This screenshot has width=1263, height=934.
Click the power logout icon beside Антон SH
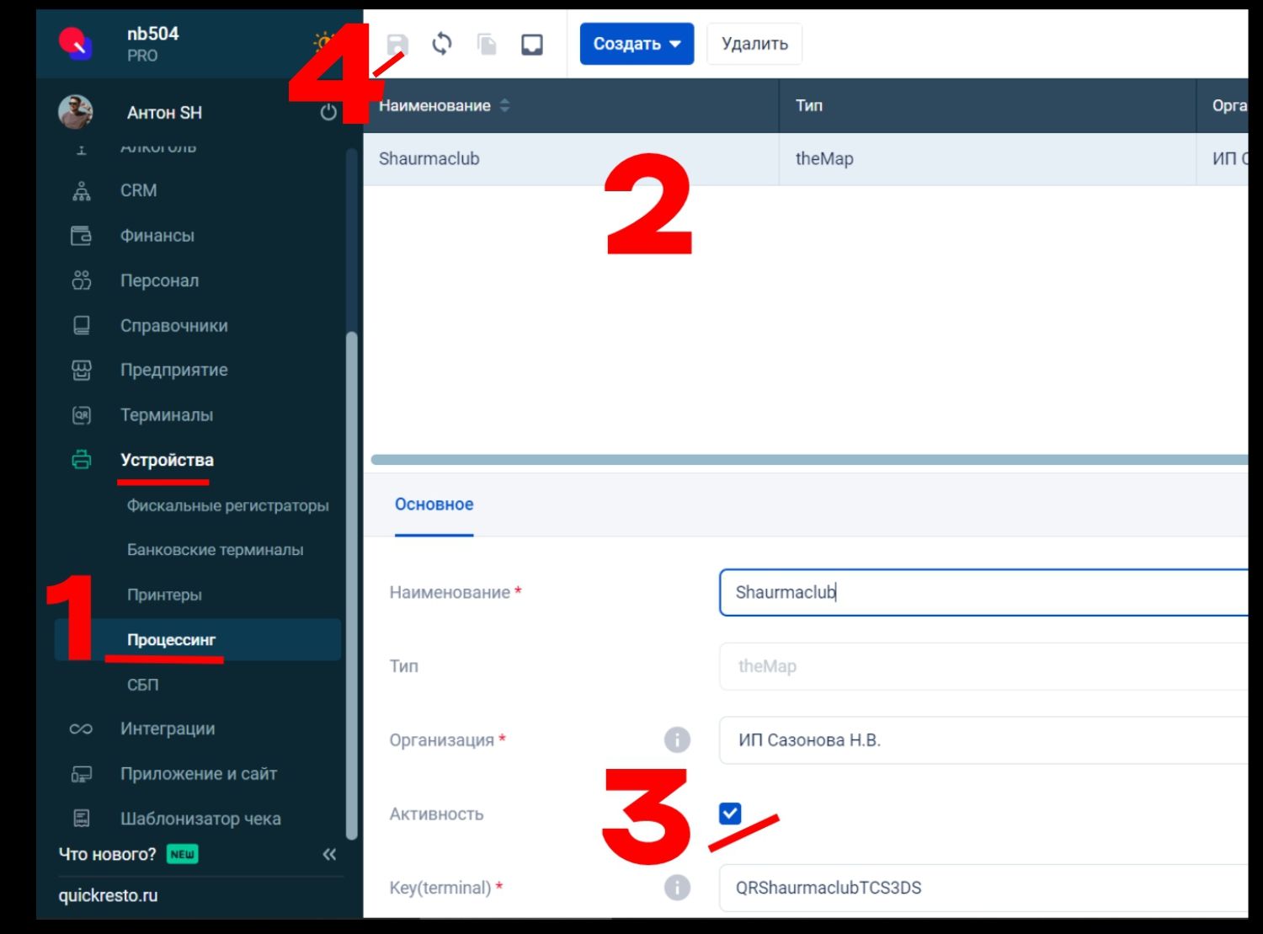tap(328, 112)
